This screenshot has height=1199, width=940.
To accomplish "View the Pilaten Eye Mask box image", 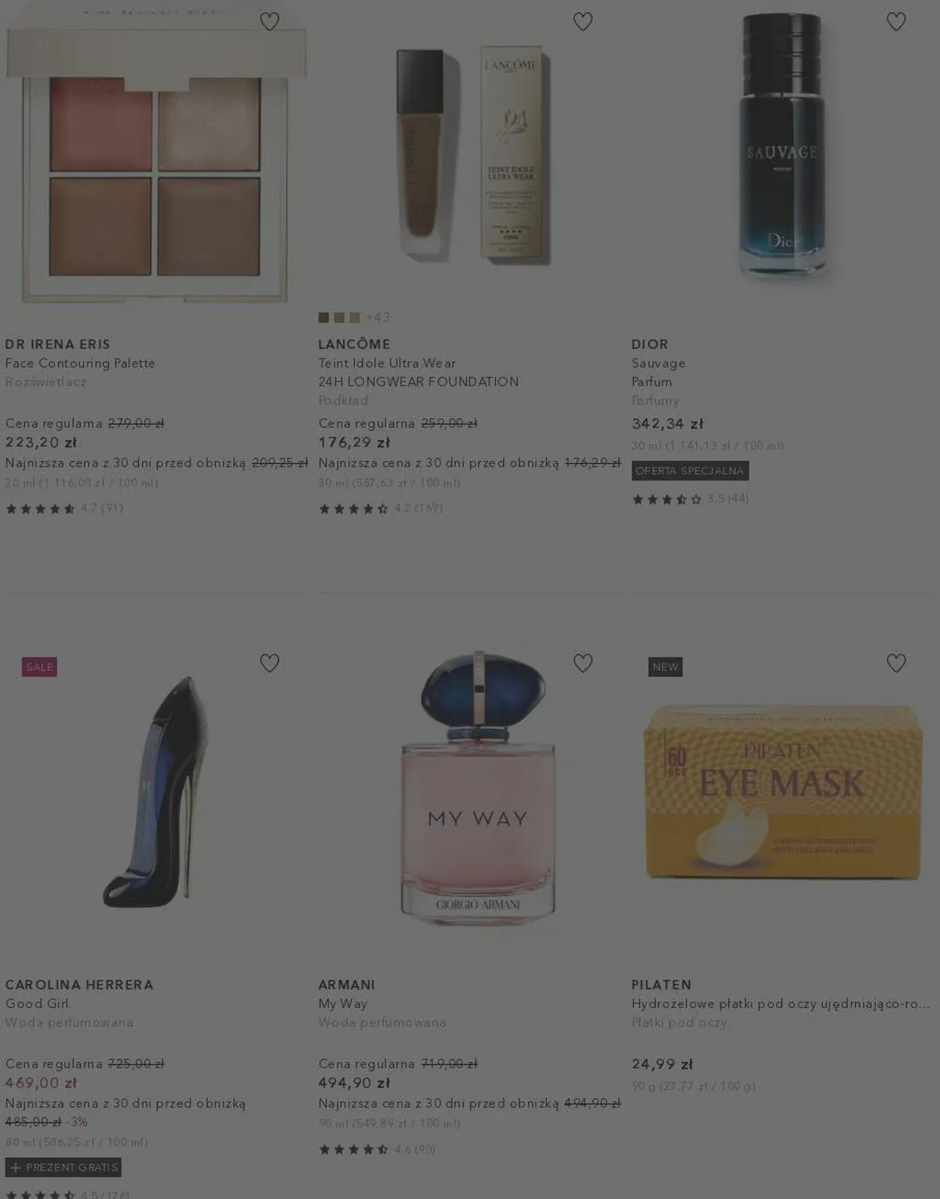I will (x=782, y=791).
